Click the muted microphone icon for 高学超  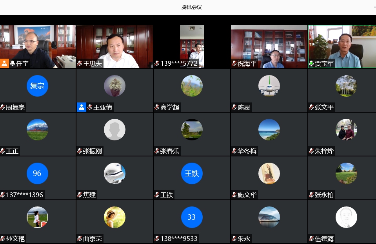(x=157, y=107)
